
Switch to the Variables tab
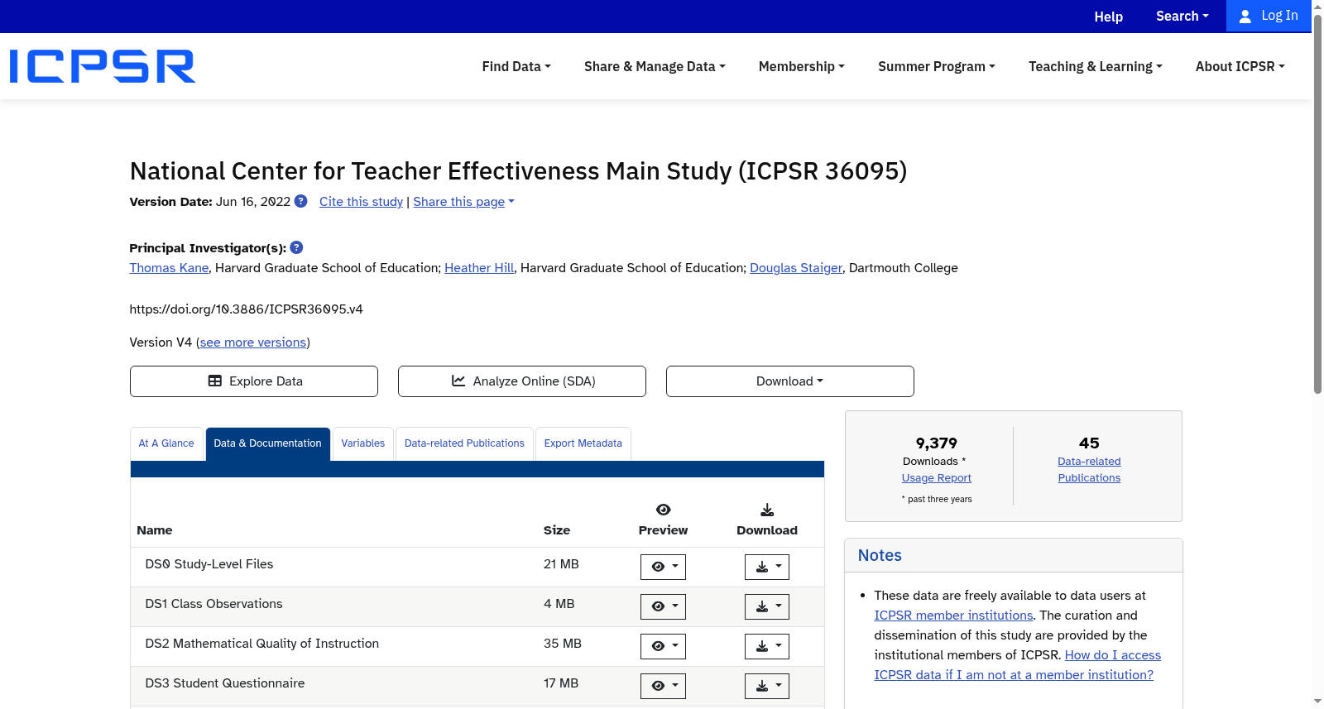[x=363, y=443]
